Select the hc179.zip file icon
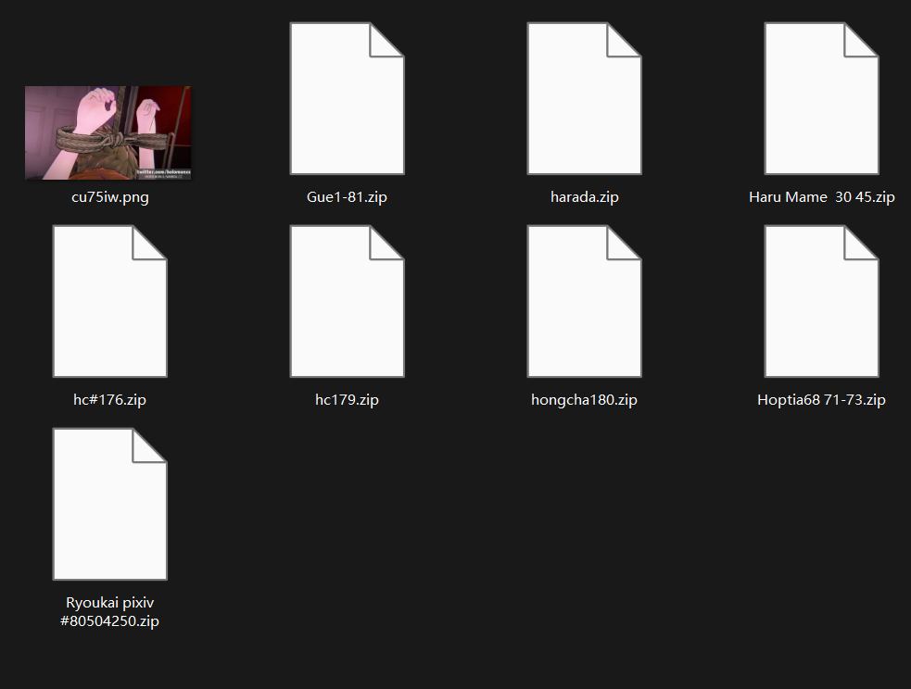Screen dimensions: 911x689 347,302
